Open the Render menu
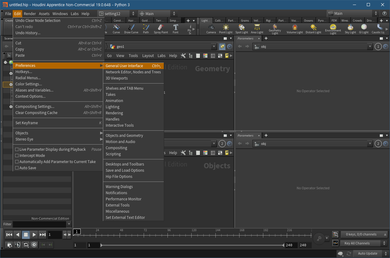Image resolution: width=390 pixels, height=258 pixels. pos(30,14)
